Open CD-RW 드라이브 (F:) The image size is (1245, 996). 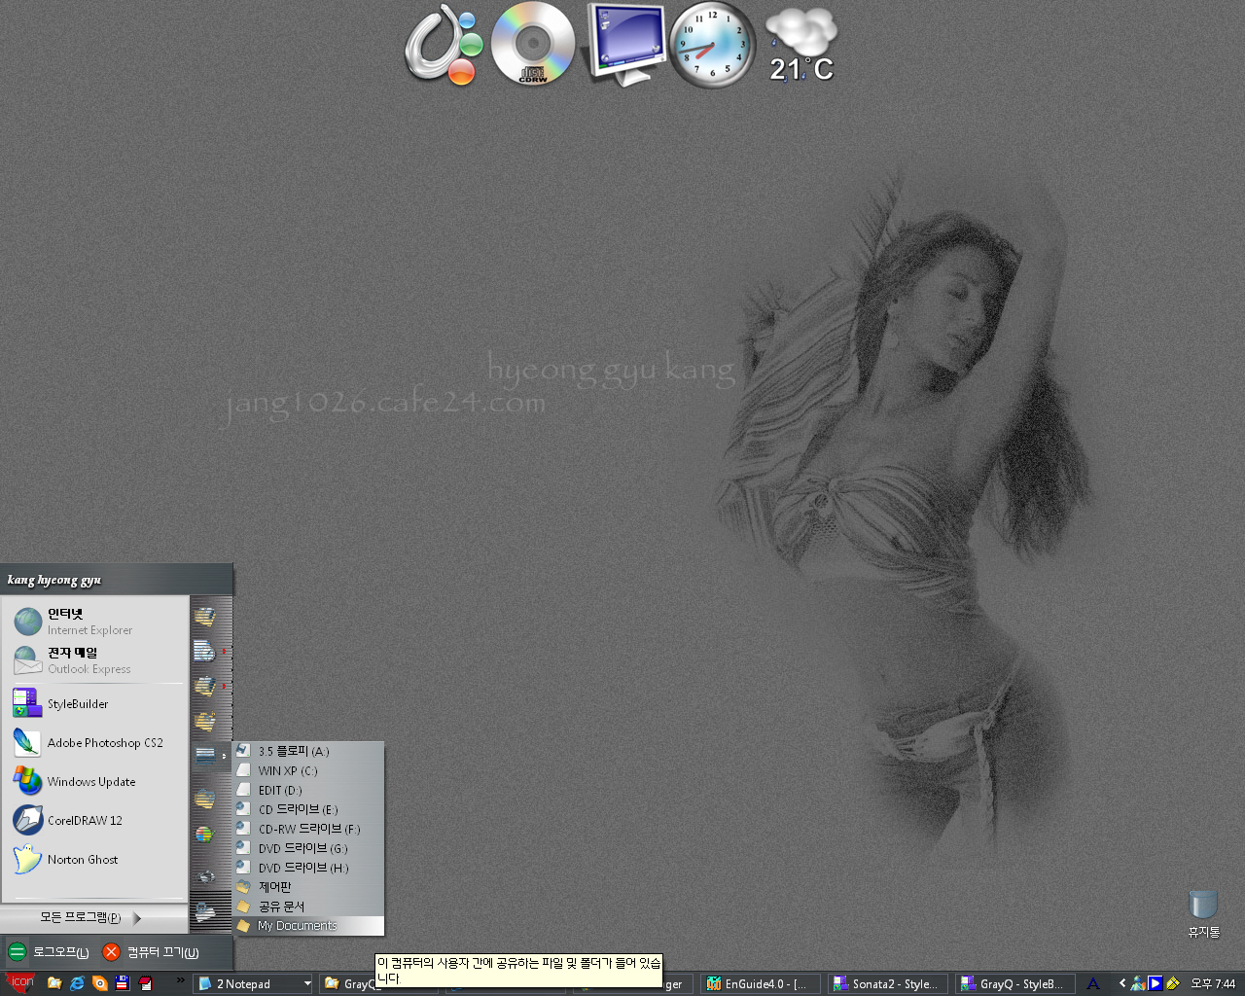(309, 829)
